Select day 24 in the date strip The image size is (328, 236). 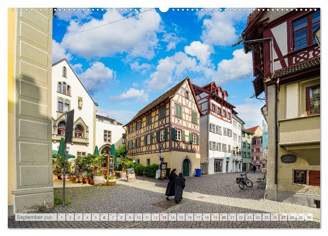click(x=257, y=217)
